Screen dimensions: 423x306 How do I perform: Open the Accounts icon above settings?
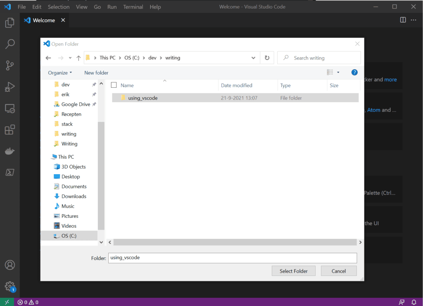[9, 265]
